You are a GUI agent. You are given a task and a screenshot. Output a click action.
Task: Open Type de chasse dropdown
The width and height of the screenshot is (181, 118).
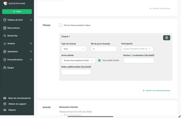[x=74, y=49]
